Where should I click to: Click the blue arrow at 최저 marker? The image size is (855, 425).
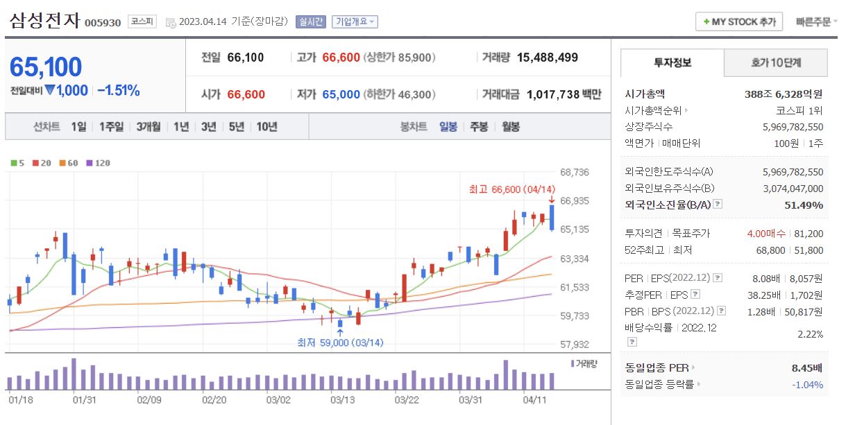pos(340,332)
